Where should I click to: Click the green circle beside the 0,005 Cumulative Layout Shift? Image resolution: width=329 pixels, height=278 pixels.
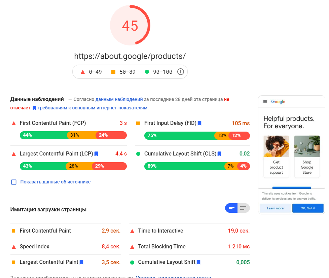(132, 262)
